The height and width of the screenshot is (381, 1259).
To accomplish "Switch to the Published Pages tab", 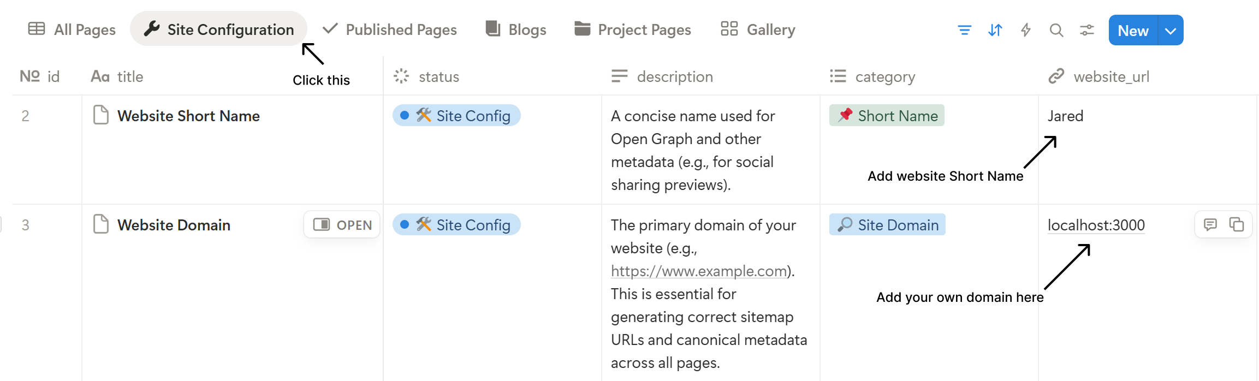I will pyautogui.click(x=390, y=29).
